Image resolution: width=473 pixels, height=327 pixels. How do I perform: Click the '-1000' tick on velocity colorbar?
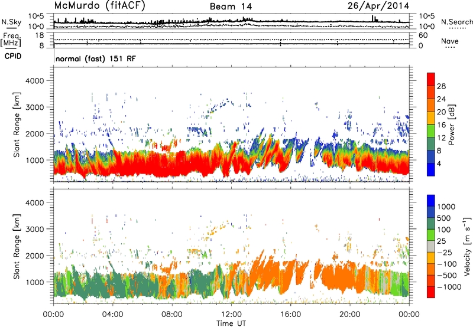pos(449,287)
